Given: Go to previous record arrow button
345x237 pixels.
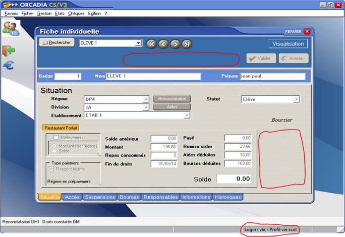Looking at the screenshot, I should tap(163, 44).
